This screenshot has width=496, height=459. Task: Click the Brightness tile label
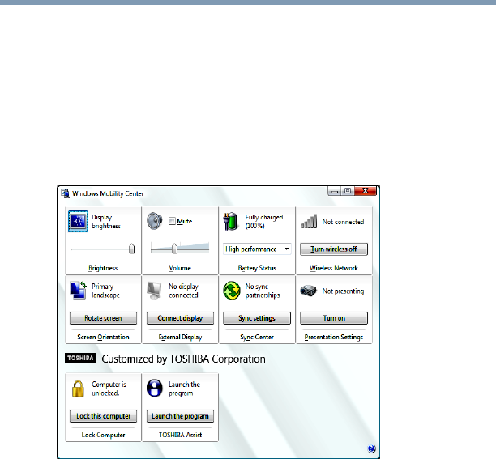coord(103,268)
